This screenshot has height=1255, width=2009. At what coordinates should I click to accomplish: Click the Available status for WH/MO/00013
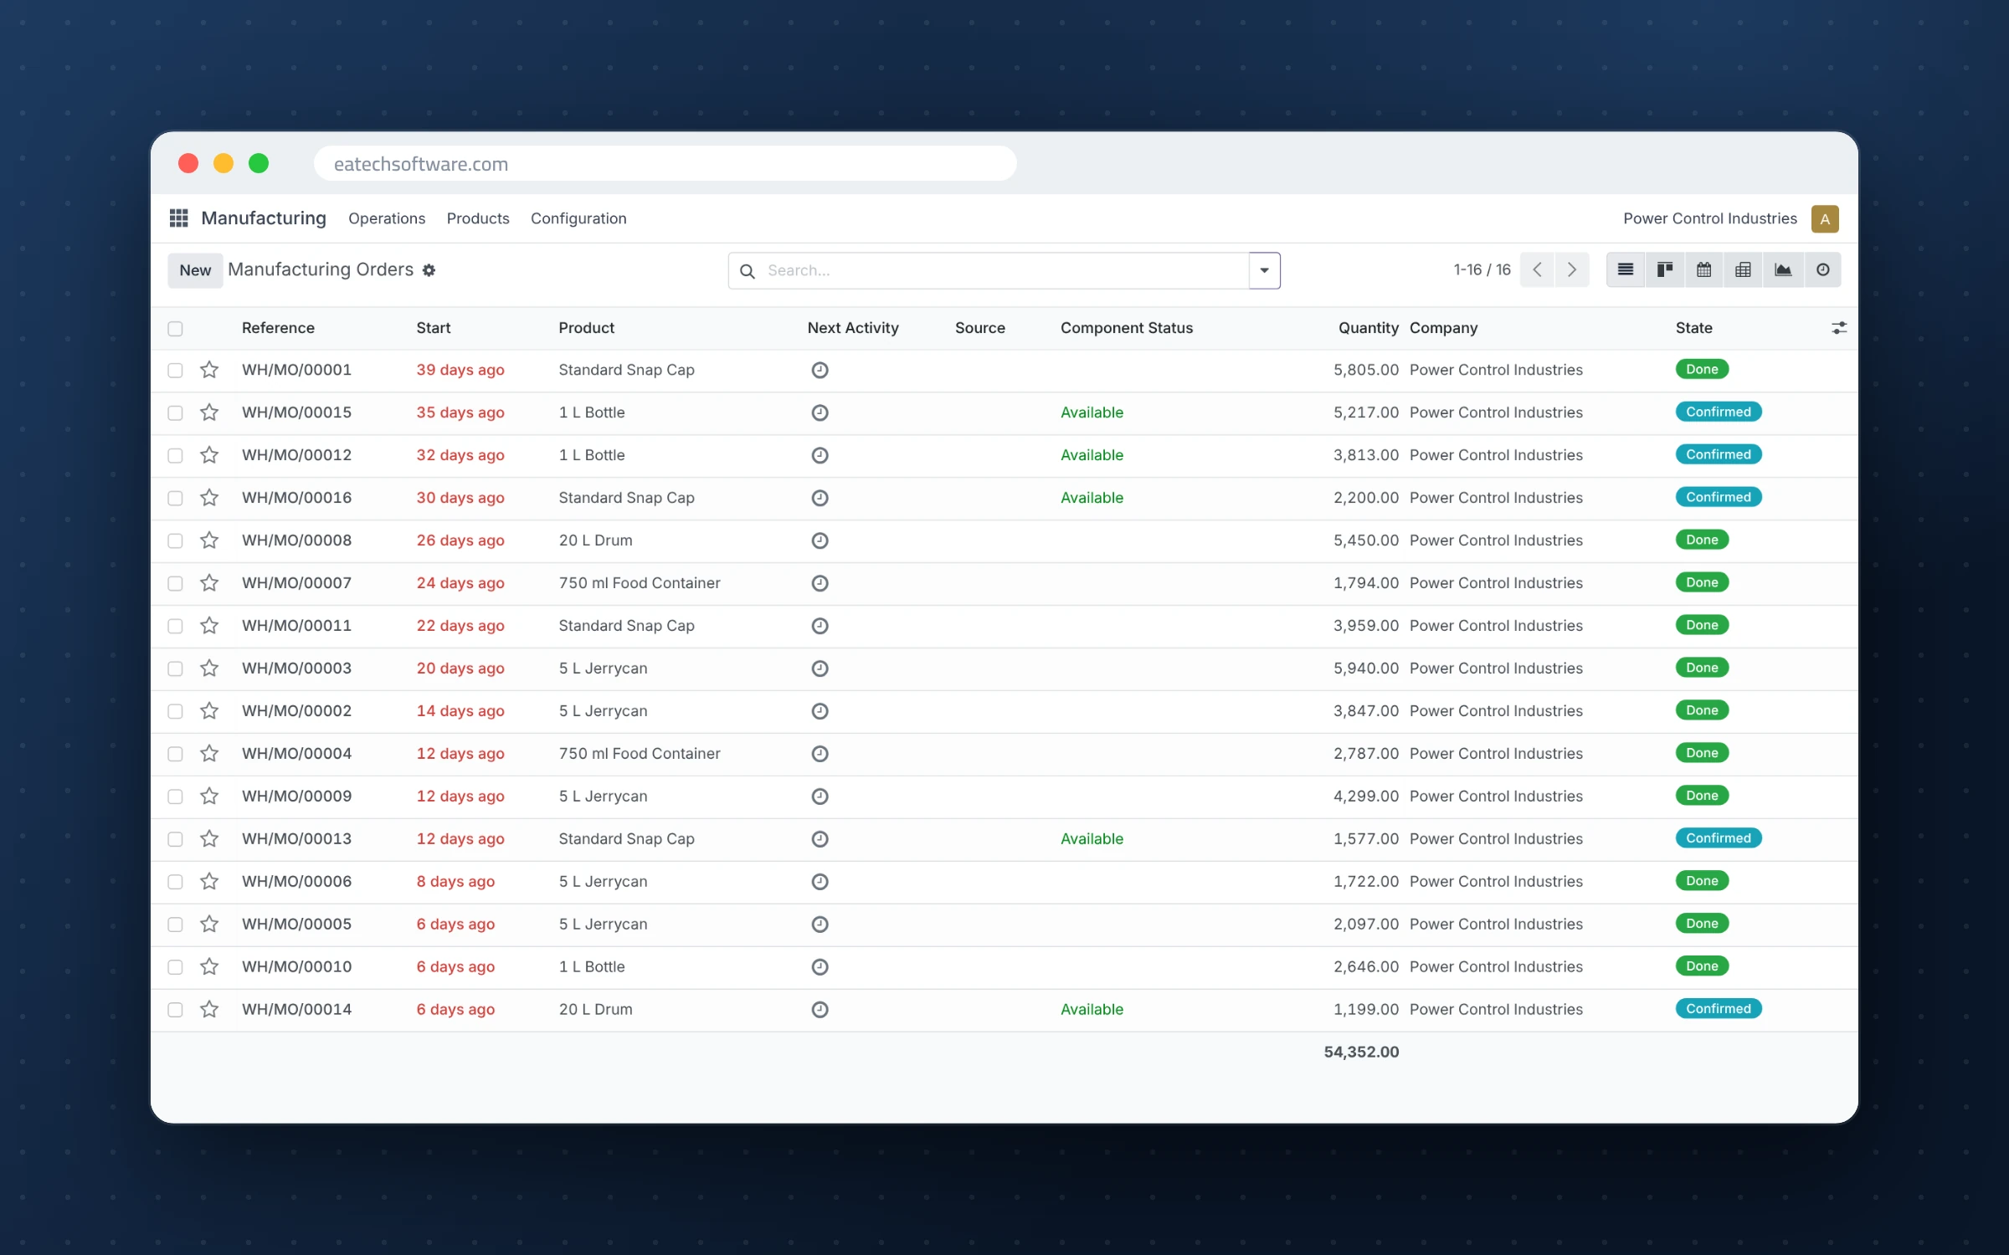point(1092,839)
